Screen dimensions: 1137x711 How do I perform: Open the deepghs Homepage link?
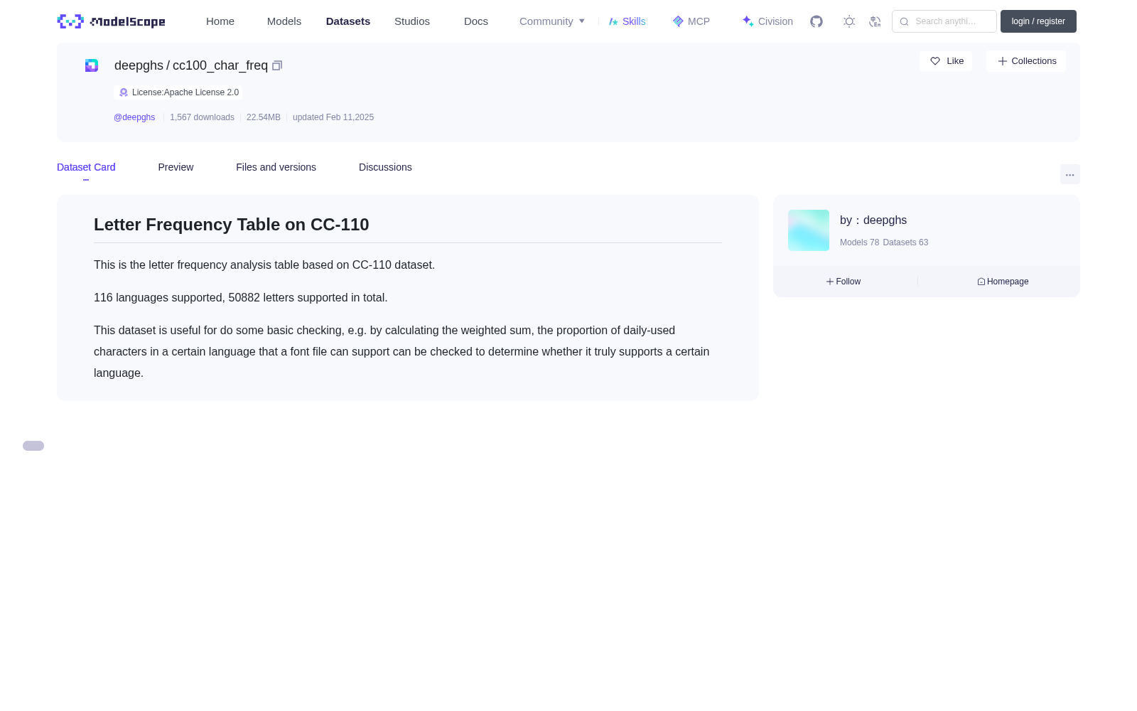click(1003, 282)
